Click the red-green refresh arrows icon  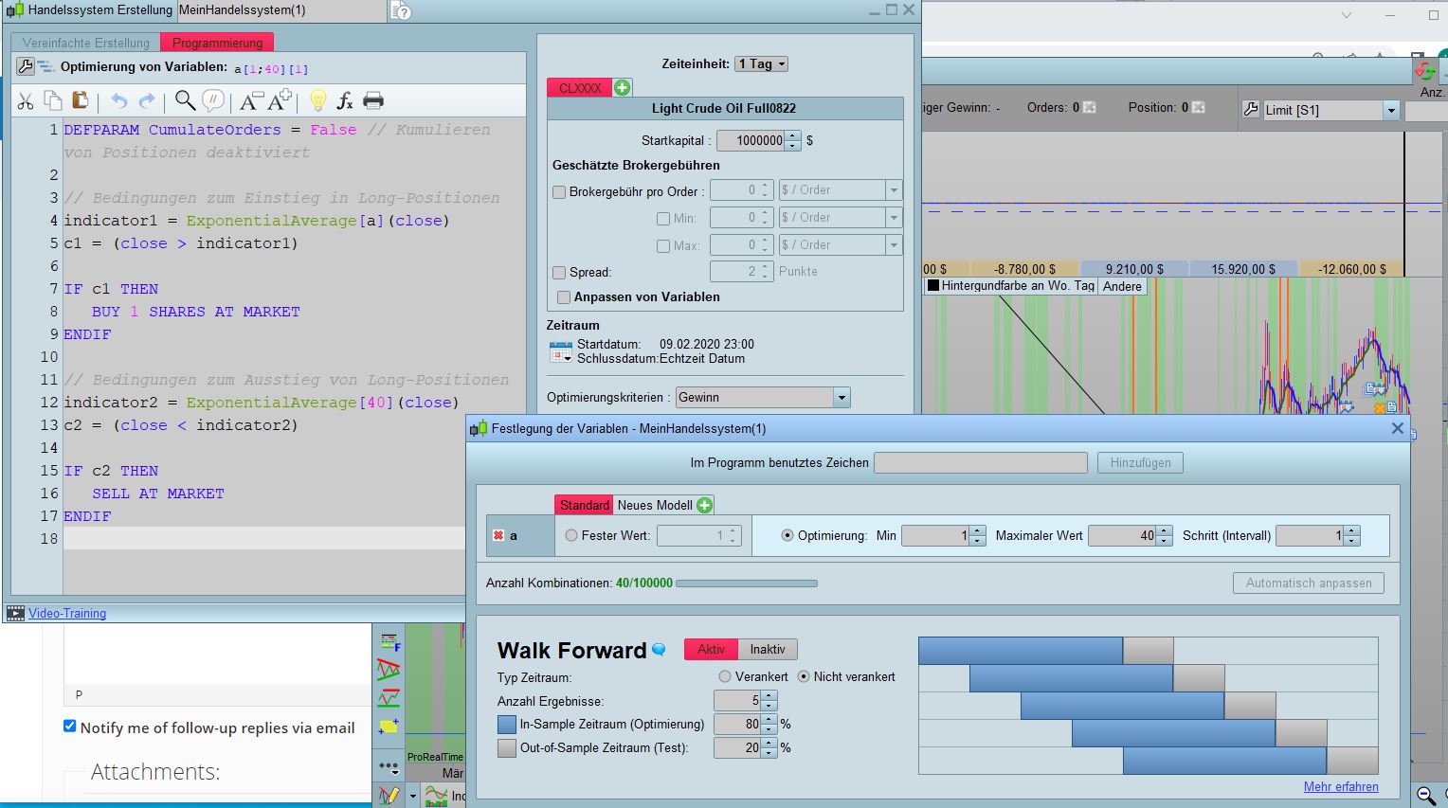tap(1425, 70)
